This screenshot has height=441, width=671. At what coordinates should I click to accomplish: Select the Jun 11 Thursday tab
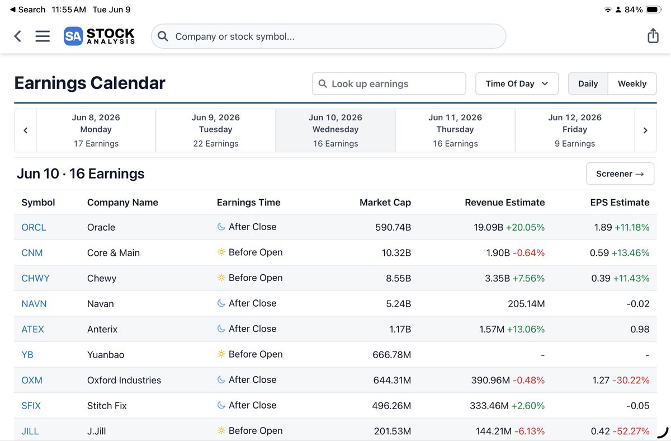tap(455, 130)
